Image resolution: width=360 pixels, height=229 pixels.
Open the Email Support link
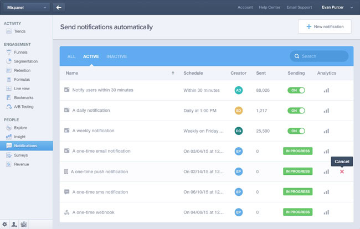tap(299, 7)
